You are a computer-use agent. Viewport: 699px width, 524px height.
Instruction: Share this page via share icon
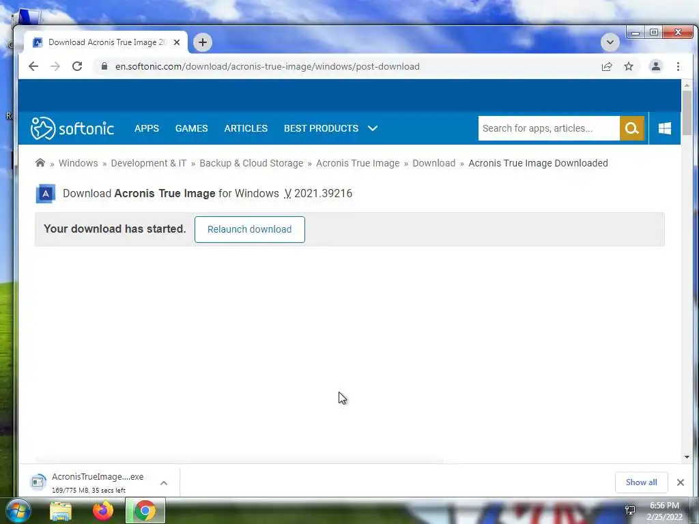point(607,66)
